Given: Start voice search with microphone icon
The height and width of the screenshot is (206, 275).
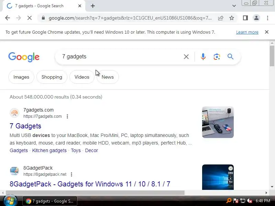Looking at the screenshot, I should click(x=203, y=57).
